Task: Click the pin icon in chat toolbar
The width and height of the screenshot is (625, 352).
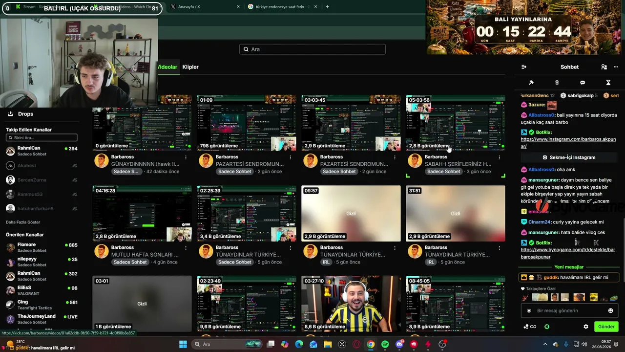Action: point(531,83)
